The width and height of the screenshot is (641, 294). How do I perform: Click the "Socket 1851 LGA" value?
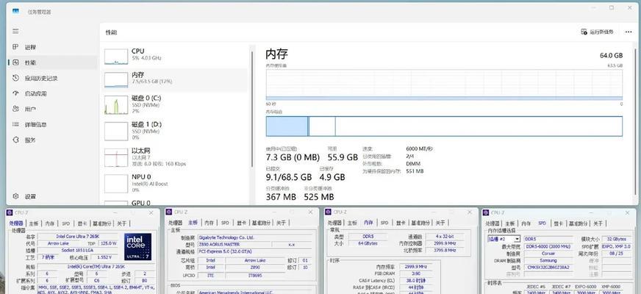(x=77, y=250)
